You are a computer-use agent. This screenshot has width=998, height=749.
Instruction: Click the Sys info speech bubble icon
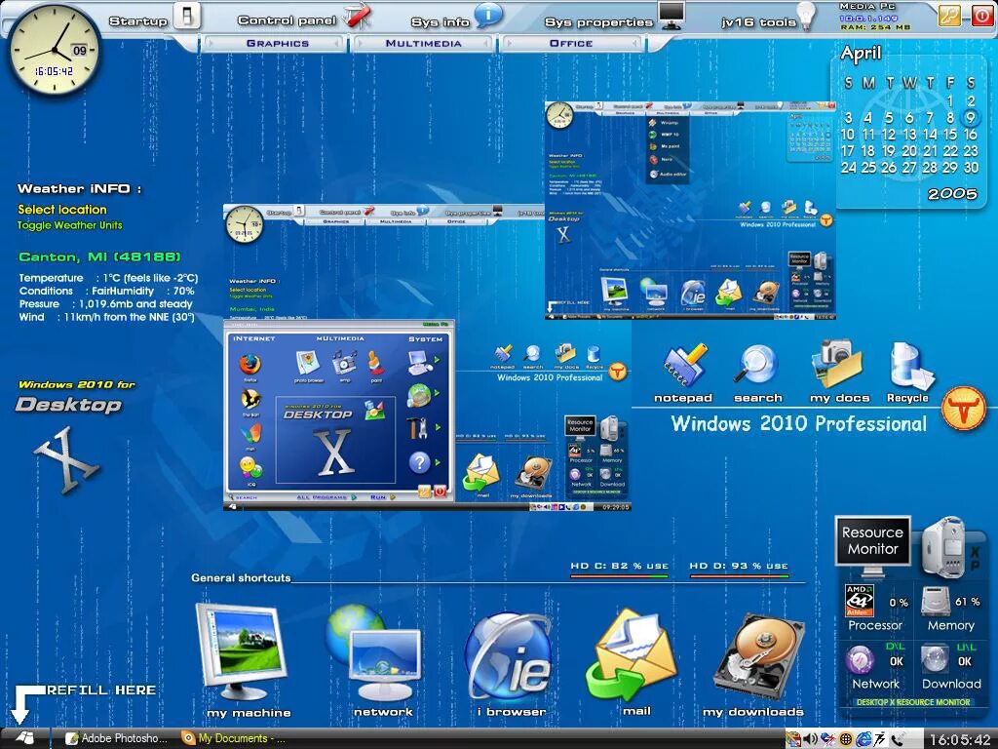coord(488,14)
